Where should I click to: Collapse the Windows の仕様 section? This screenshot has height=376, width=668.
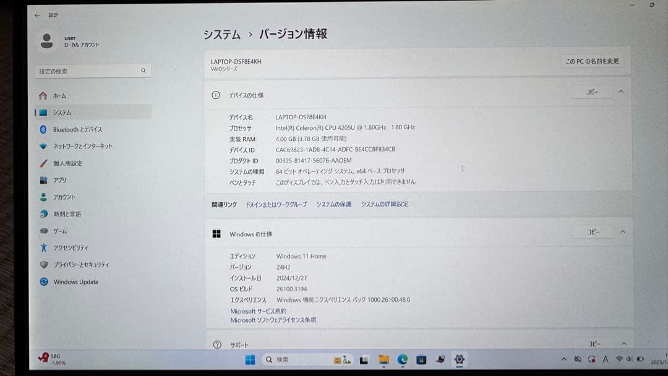622,232
